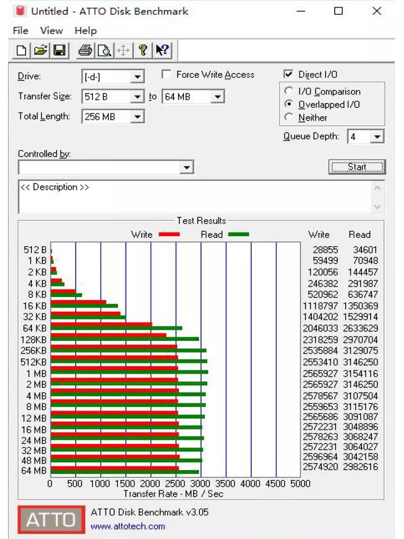
Task: Click the ATTO logo at the bottom
Action: (51, 520)
